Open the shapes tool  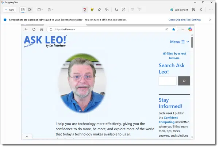pos(107,10)
